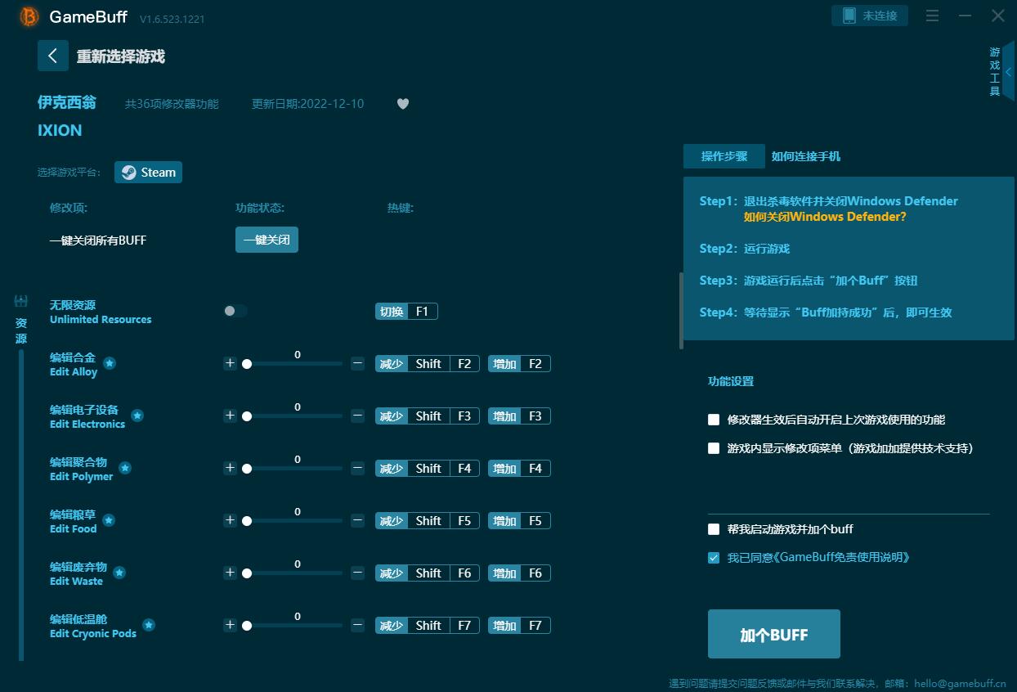
Task: Adjust the Edit Cryonic Pods slider
Action: 294,625
